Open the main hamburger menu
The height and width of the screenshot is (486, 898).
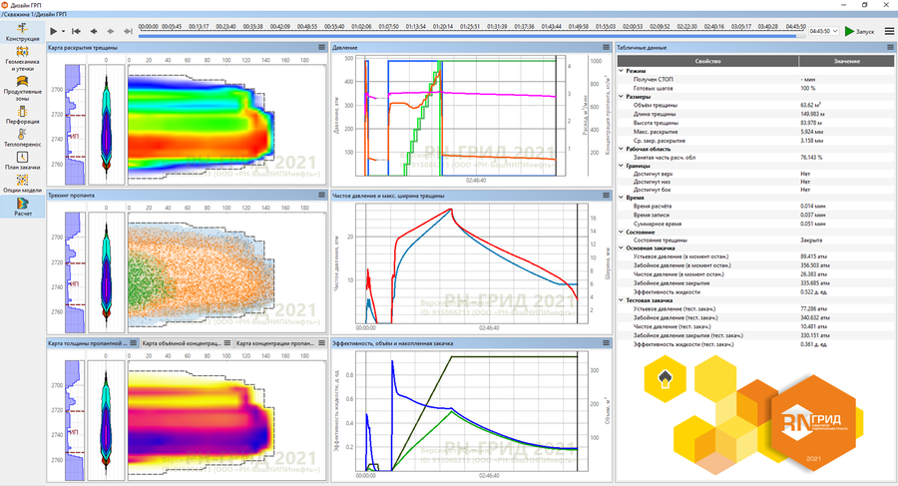887,31
